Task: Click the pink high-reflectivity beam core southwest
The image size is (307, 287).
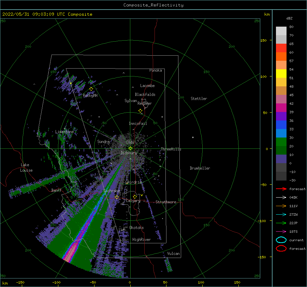Action: coord(72,252)
